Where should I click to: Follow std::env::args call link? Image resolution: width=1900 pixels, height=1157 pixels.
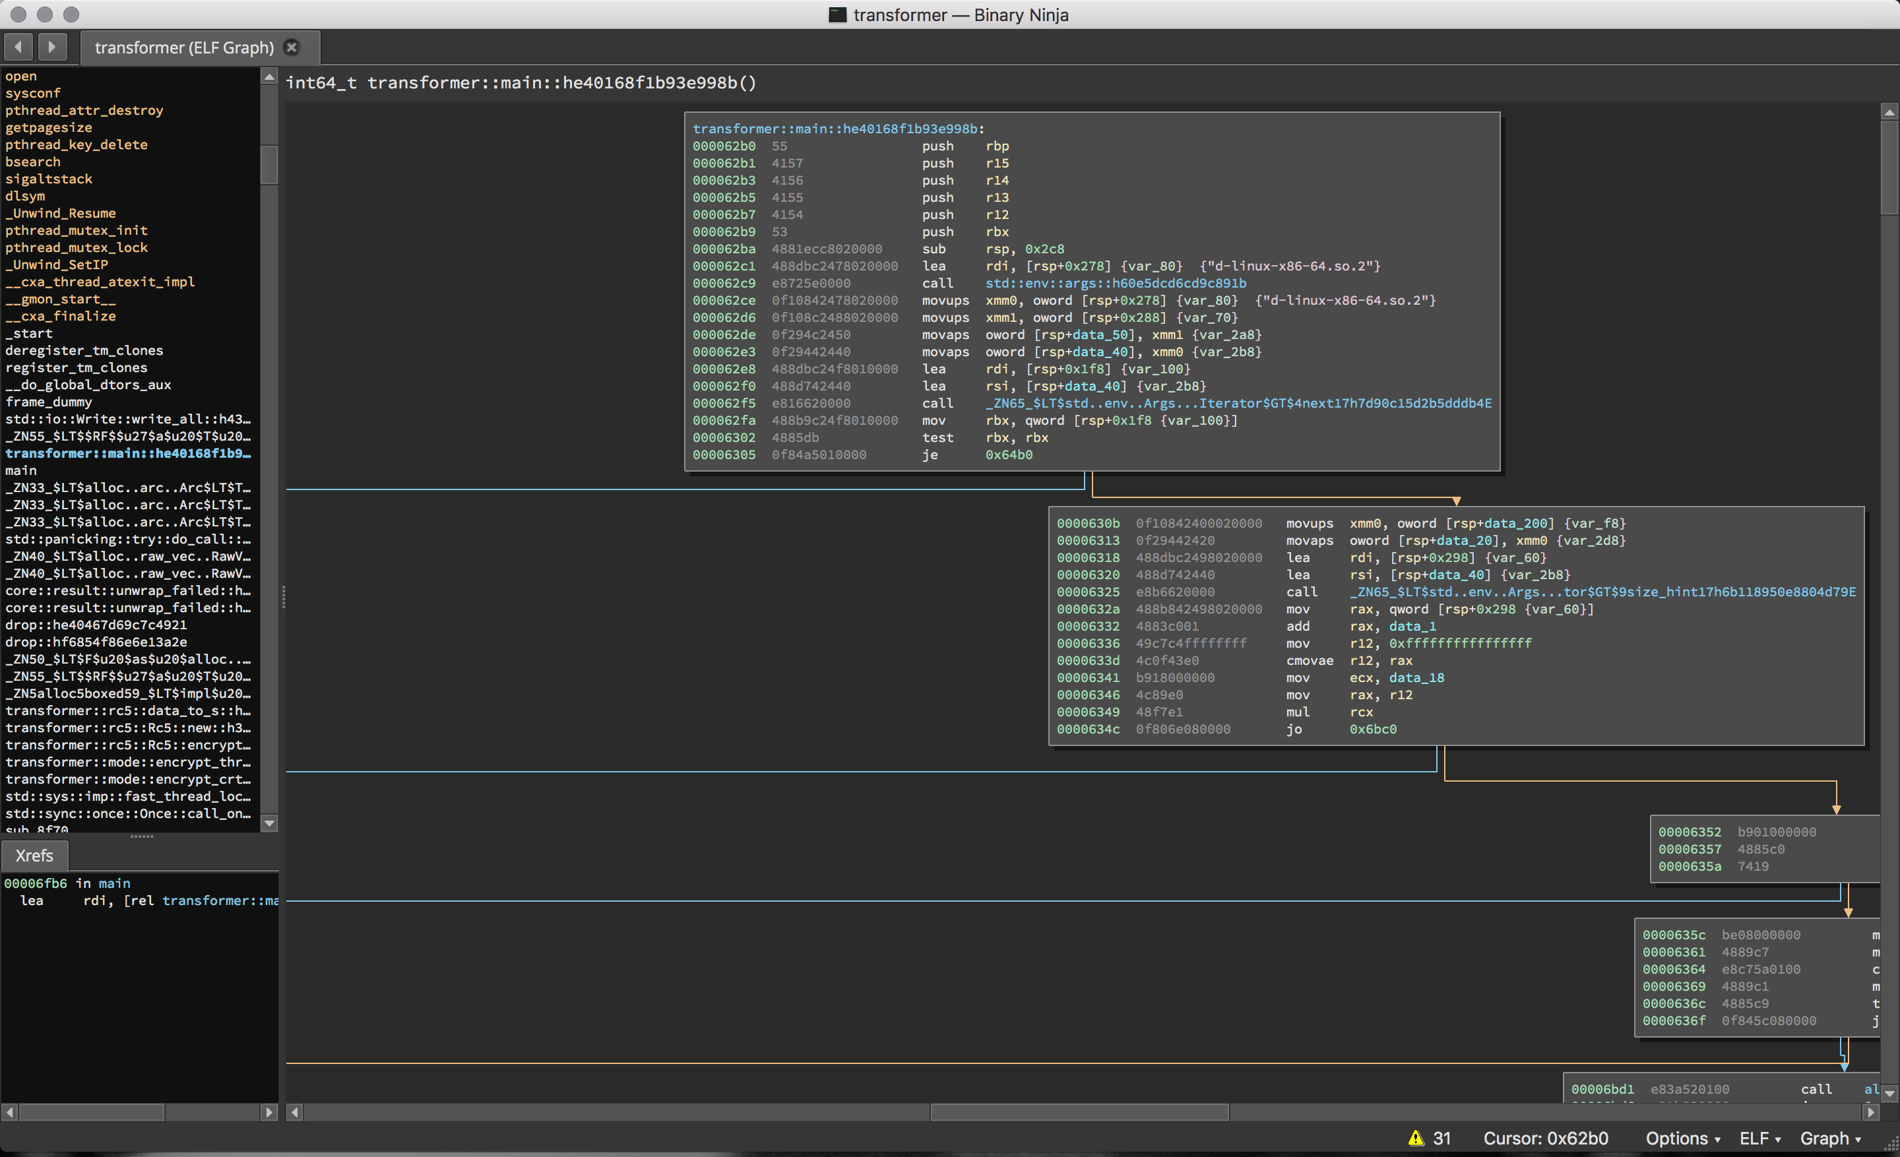tap(1115, 283)
